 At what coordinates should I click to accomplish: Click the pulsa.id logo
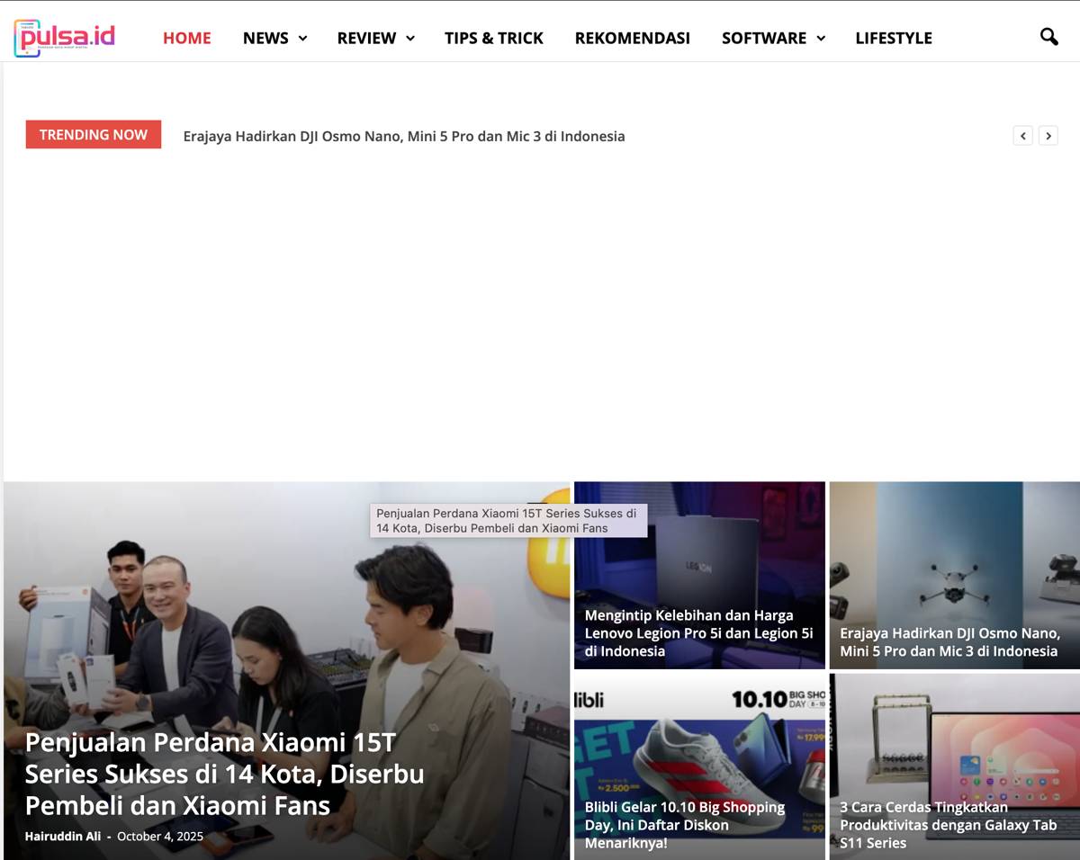[65, 38]
